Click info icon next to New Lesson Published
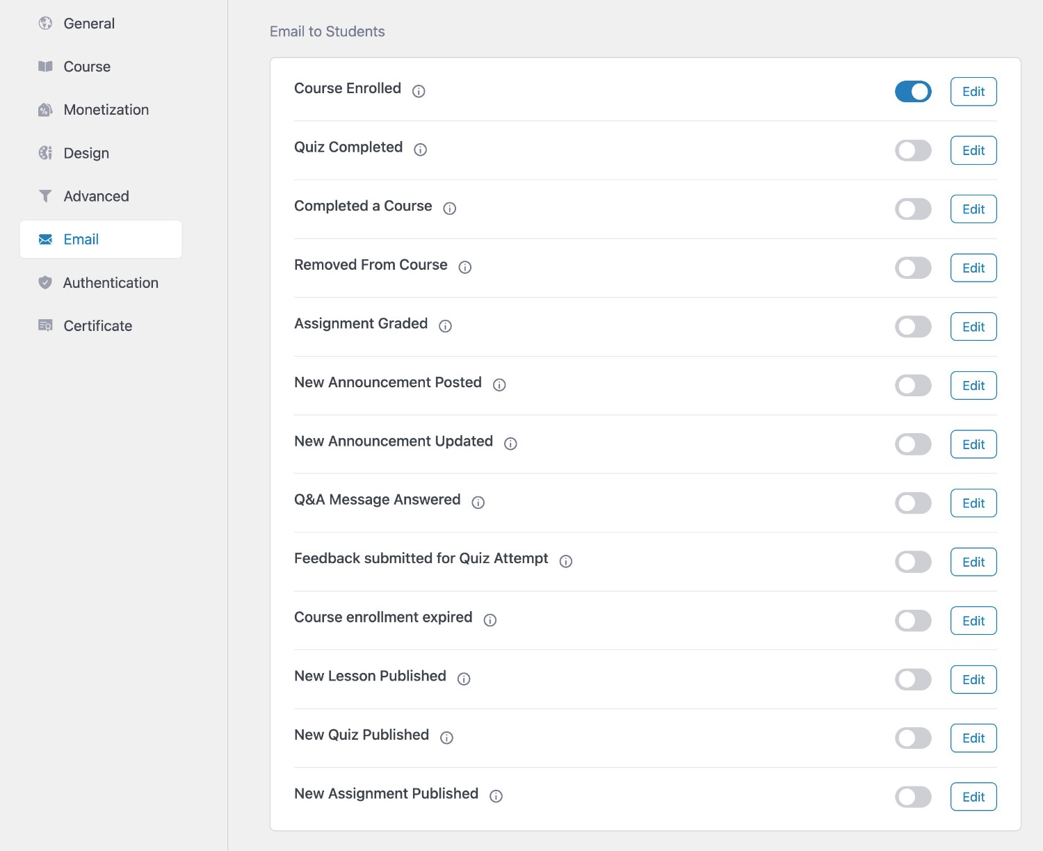Screen dimensions: 1043x851 [x=463, y=679]
